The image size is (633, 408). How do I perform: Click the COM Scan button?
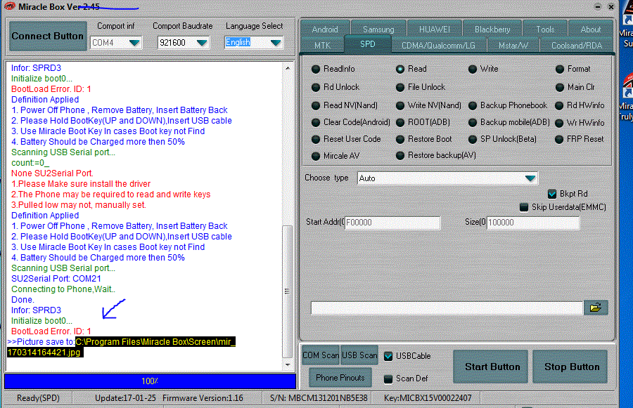click(x=321, y=355)
